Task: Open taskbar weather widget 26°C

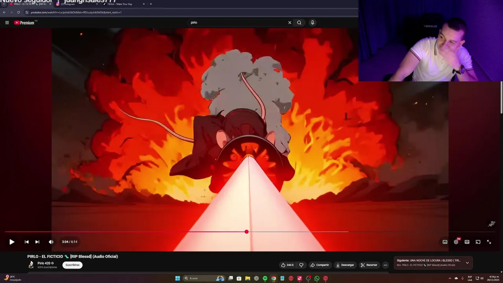Action: (x=13, y=278)
